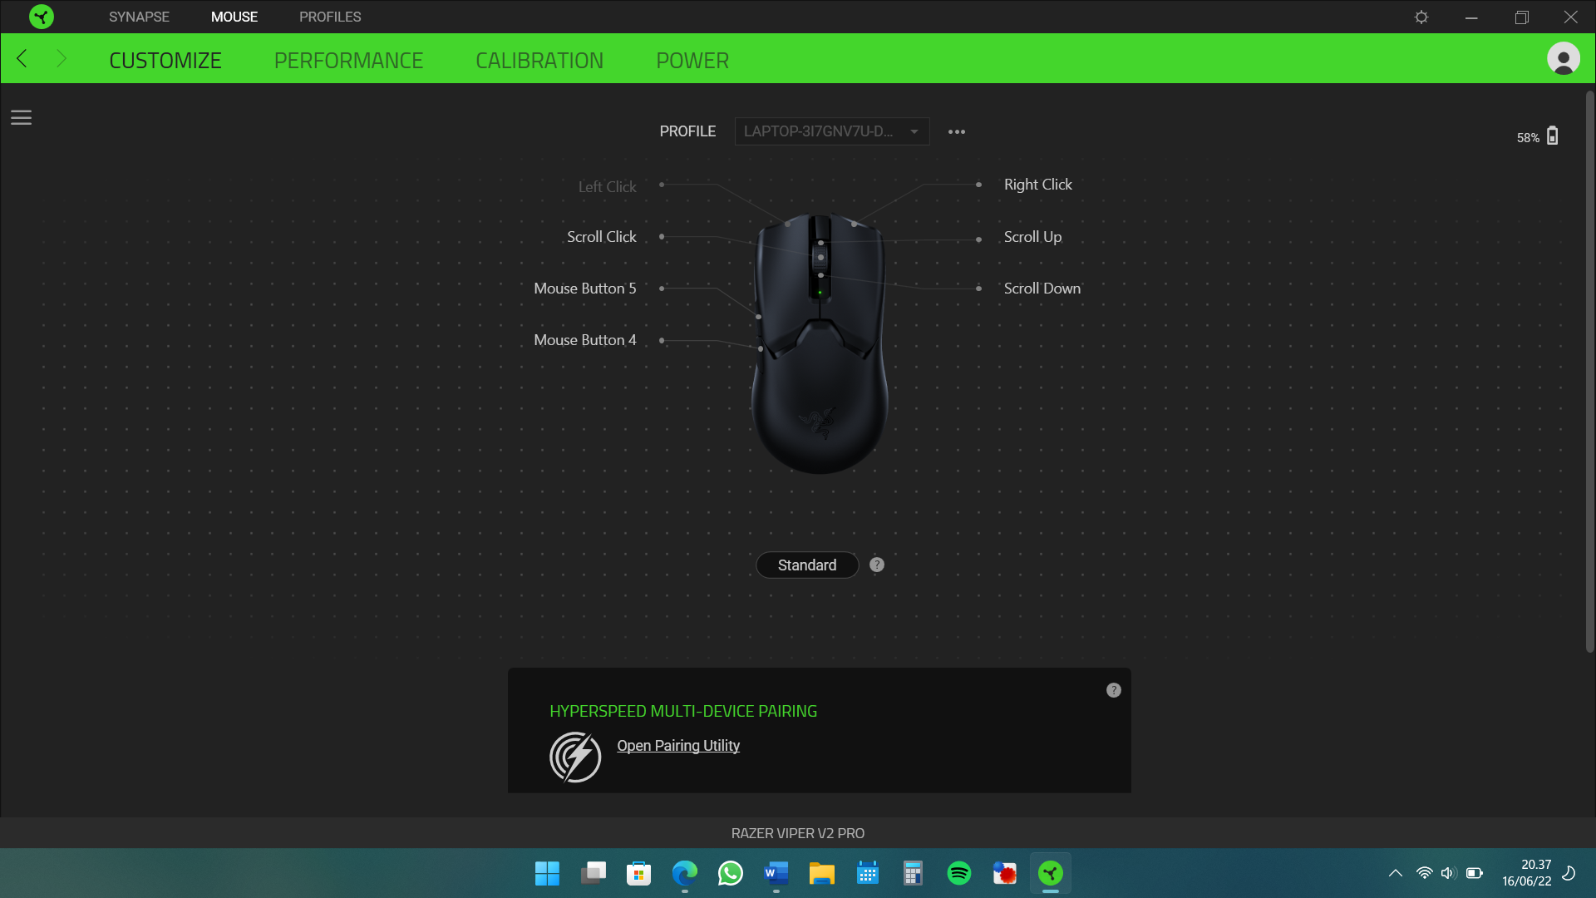Image resolution: width=1596 pixels, height=898 pixels.
Task: Open the profile three-dots options menu
Action: pyautogui.click(x=957, y=131)
